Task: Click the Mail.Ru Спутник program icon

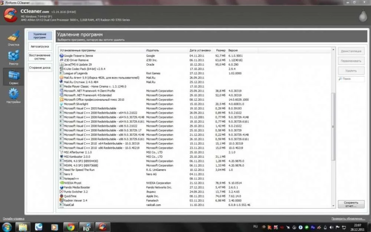Action: (62, 82)
